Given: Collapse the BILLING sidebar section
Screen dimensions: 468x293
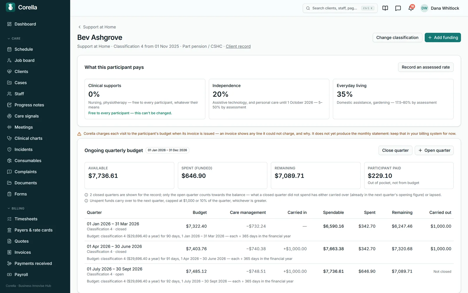Looking at the screenshot, I should coord(16,208).
